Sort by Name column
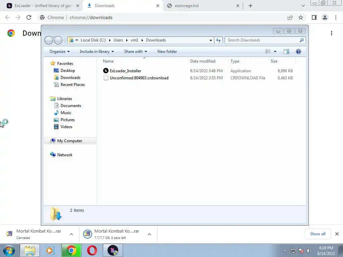 (x=144, y=61)
